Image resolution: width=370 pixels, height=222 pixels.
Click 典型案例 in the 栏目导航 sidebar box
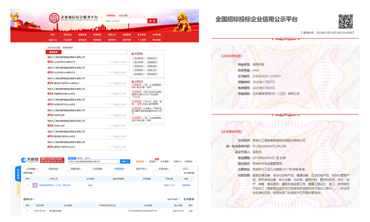point(152,62)
